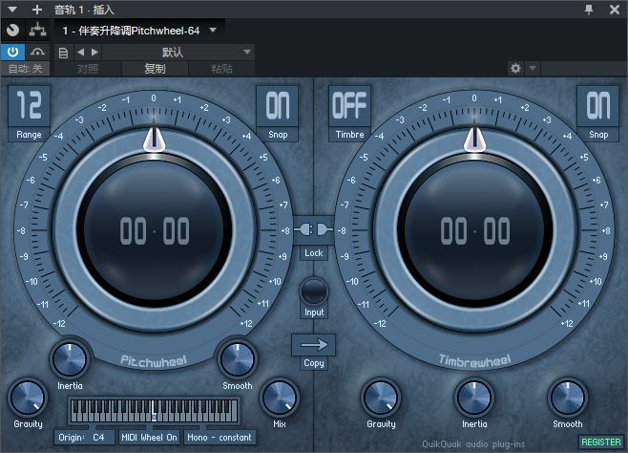The image size is (628, 453).
Task: Load the next preset arrow
Action: coord(94,53)
